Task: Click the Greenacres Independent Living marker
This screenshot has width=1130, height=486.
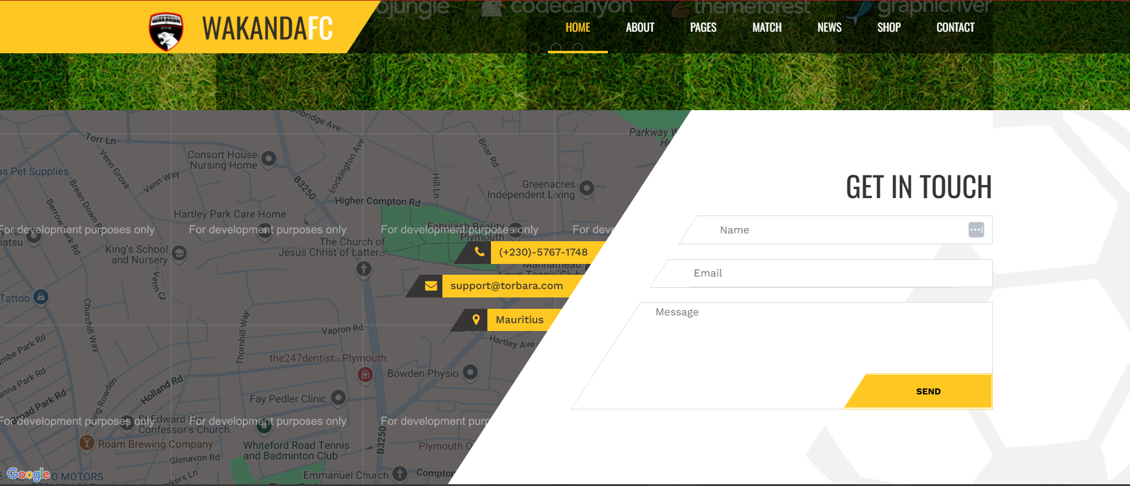Action: coord(587,189)
